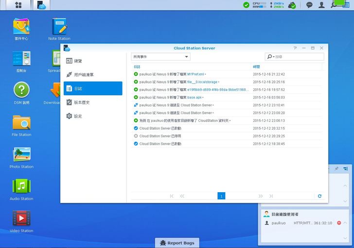Collapse the connected users widget chevron

point(345,214)
